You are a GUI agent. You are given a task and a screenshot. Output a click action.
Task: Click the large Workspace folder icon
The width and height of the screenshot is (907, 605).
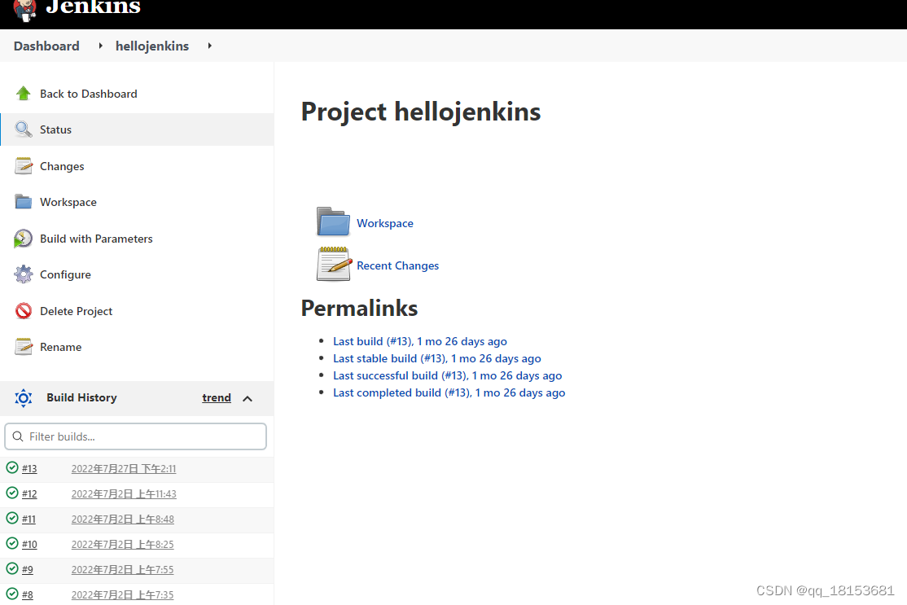coord(333,222)
